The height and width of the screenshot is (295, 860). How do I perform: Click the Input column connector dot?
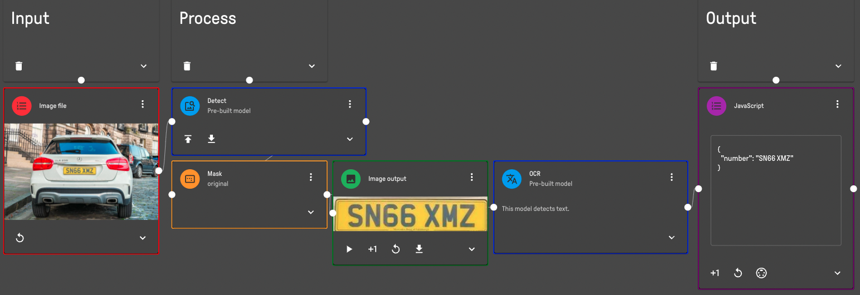(81, 80)
